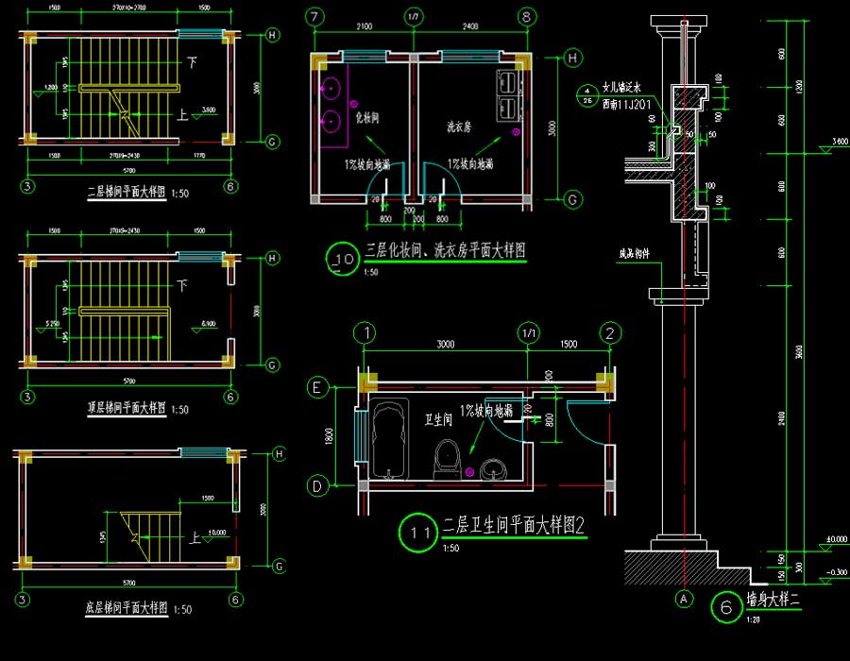850x661 pixels.
Task: Select axis bubble E
Action: [x=317, y=387]
